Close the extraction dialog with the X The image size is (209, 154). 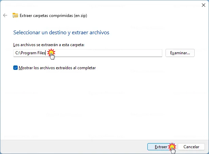(x=204, y=5)
